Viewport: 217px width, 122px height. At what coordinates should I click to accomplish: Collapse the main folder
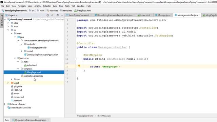[x=12, y=34]
